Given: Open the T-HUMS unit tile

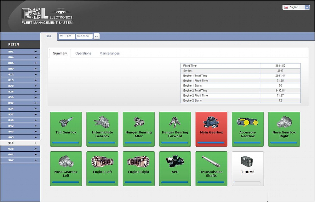Looking at the screenshot, I should point(248,169).
